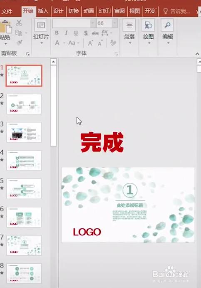Click the Character Spacing AV icon
The image size is (201, 288).
tap(104, 33)
